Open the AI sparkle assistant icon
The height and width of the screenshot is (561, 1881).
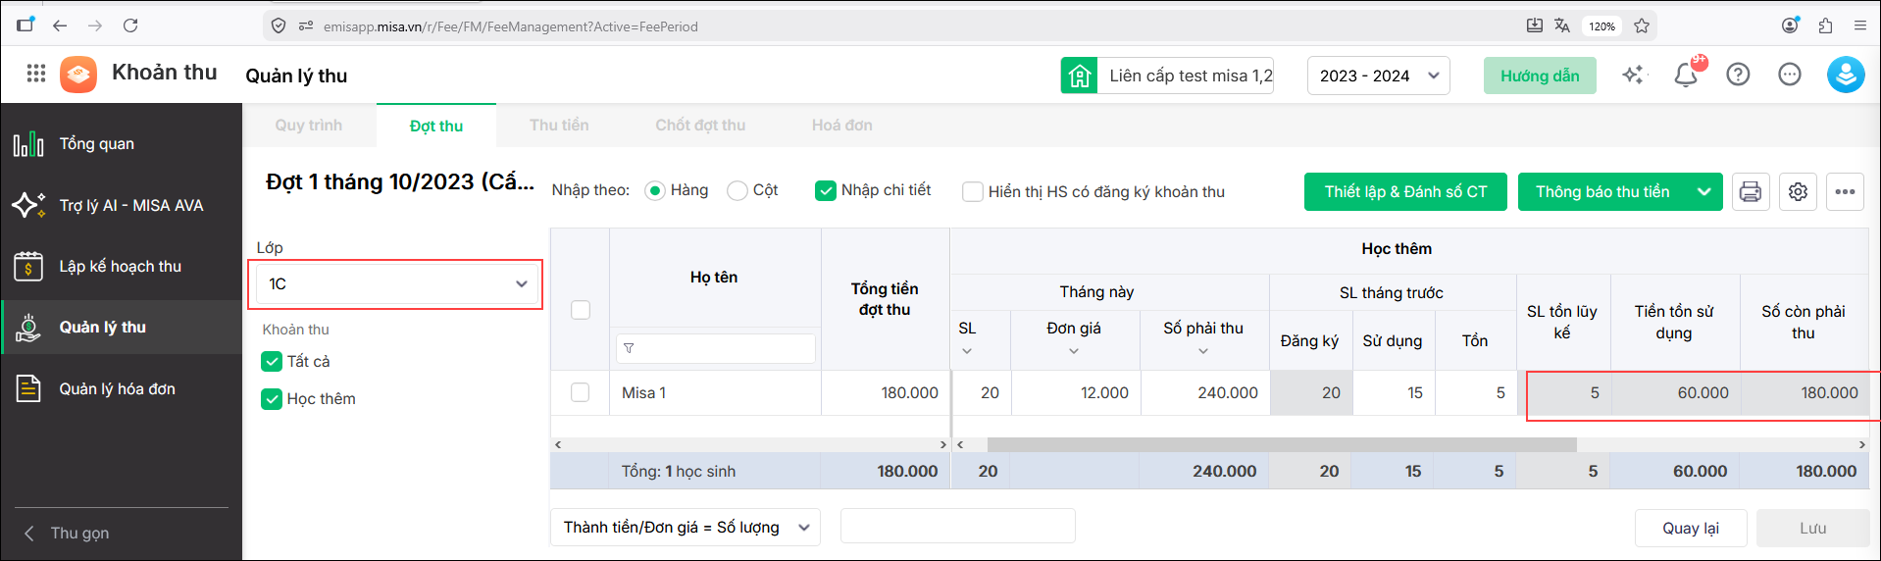(x=1633, y=75)
